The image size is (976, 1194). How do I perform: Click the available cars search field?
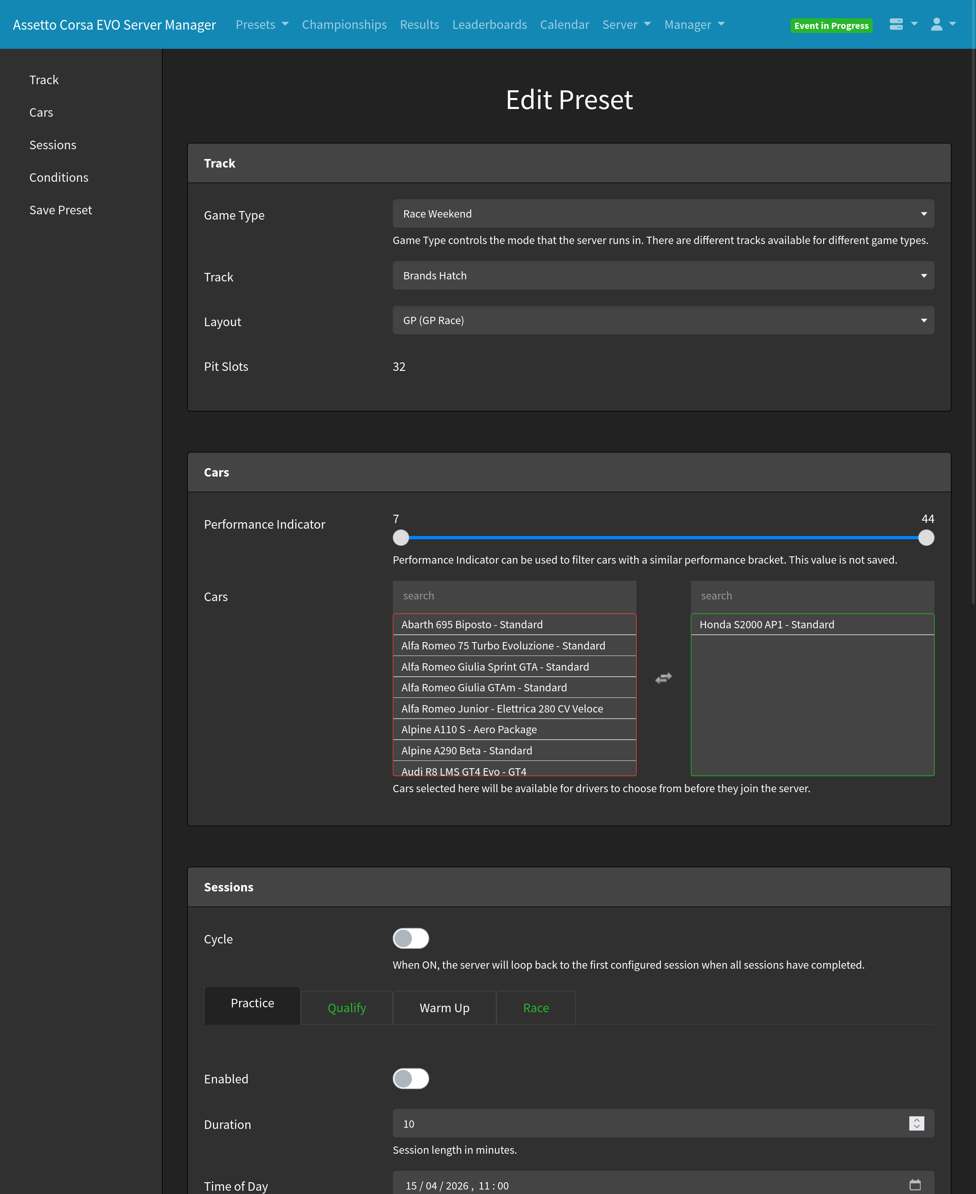514,596
